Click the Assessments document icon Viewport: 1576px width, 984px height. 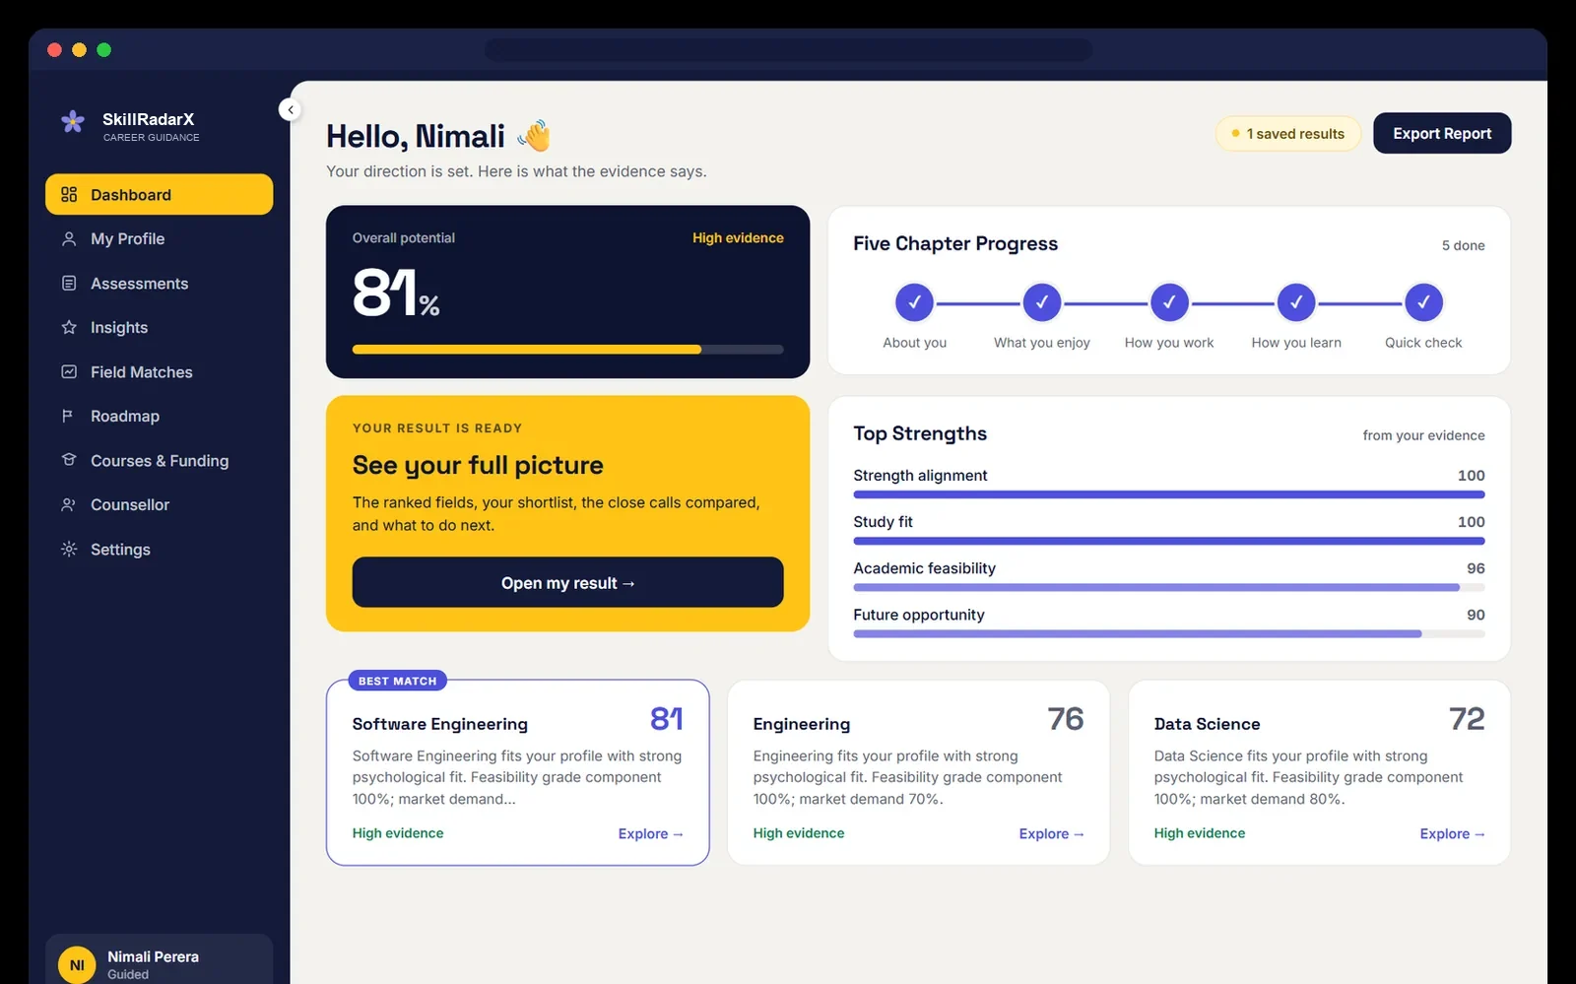(x=69, y=283)
